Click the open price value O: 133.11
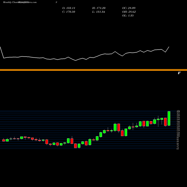 [69, 8]
